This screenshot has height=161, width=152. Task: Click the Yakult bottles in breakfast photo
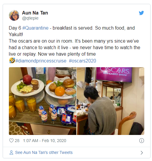48,113
